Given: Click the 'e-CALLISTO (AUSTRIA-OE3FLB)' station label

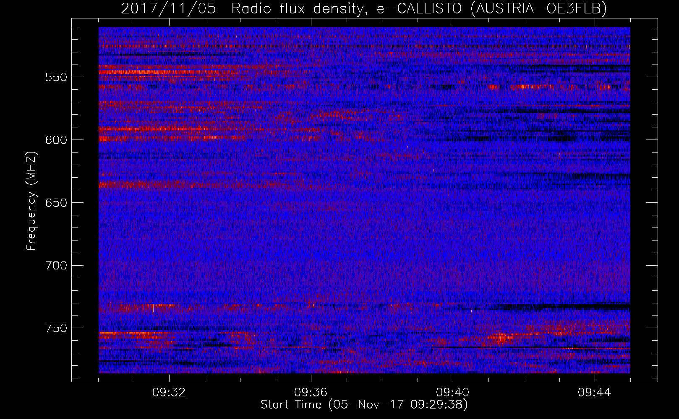Looking at the screenshot, I should tap(492, 8).
